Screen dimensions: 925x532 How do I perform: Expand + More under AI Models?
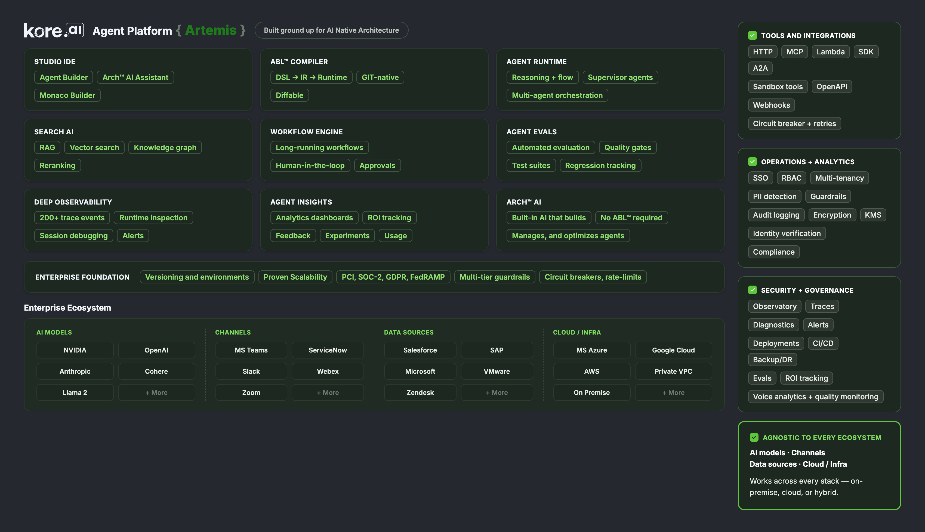(x=156, y=392)
